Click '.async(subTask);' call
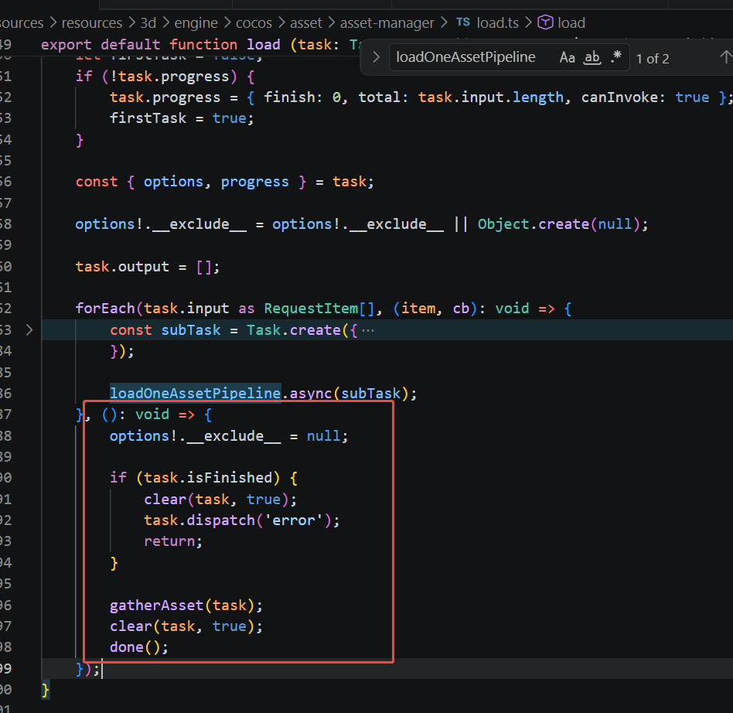 point(349,393)
